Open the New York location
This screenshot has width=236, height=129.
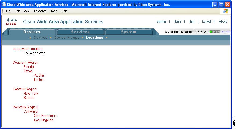pos(31,94)
